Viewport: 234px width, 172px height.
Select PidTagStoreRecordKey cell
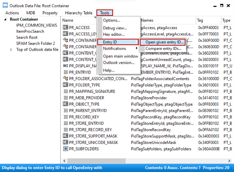click(151, 130)
